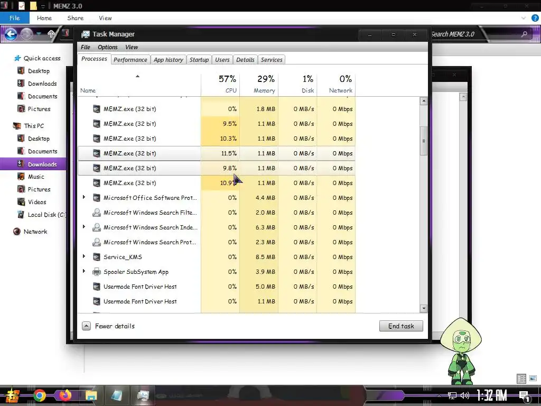
Task: Open Music folder in navigation pane
Action: point(36,177)
